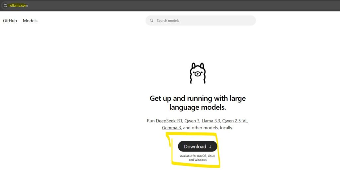Screen dimensions: 340x190
Task: Click empty area of browser address bar
Action: (166, 5)
